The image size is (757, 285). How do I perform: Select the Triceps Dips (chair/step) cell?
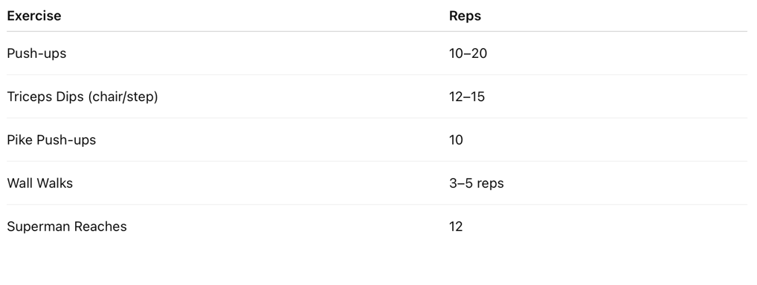click(83, 97)
